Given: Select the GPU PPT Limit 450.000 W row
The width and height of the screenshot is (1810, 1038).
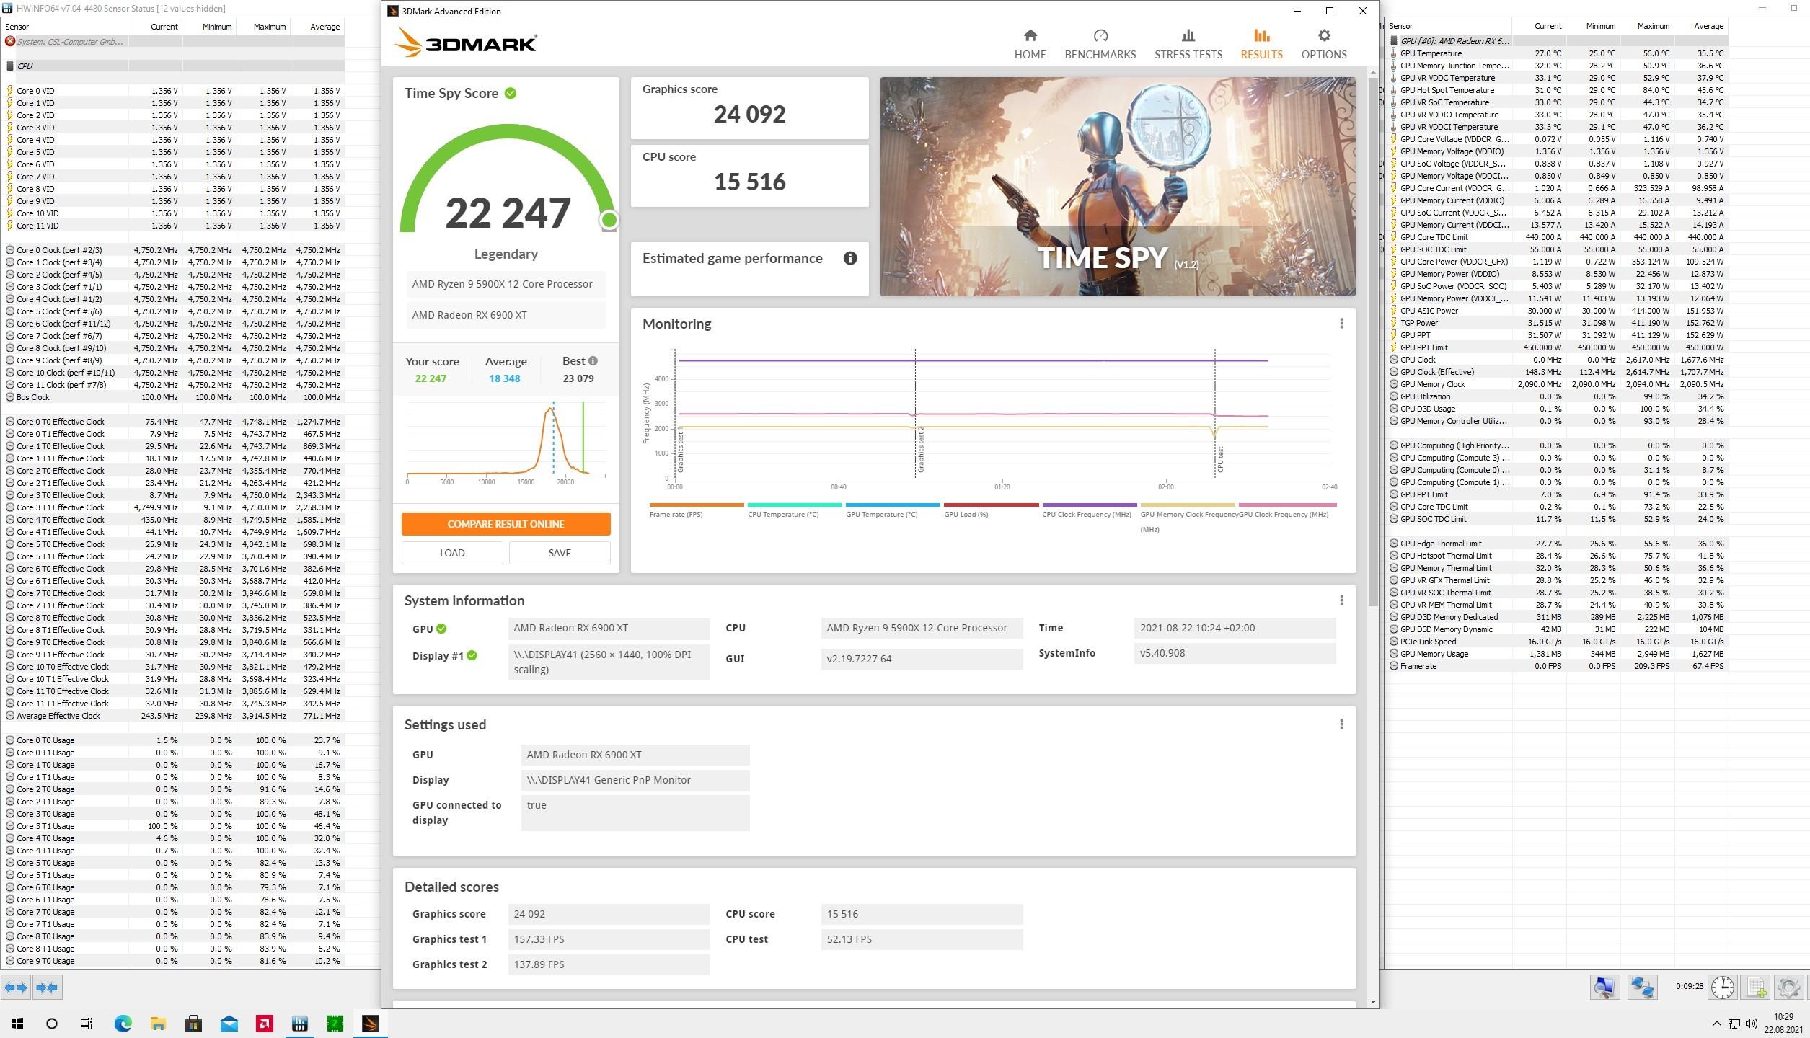Looking at the screenshot, I should coord(1558,347).
